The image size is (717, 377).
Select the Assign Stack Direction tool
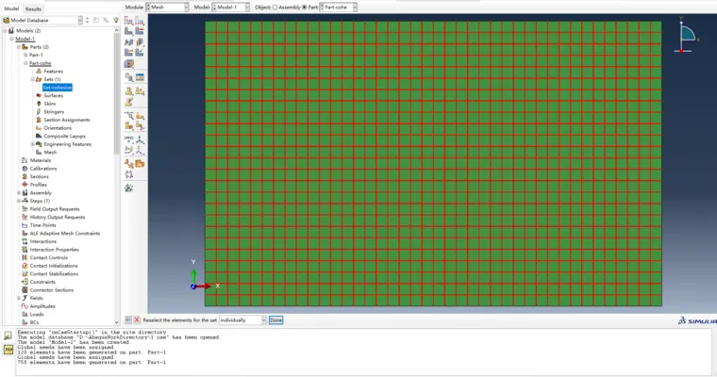coord(129,64)
